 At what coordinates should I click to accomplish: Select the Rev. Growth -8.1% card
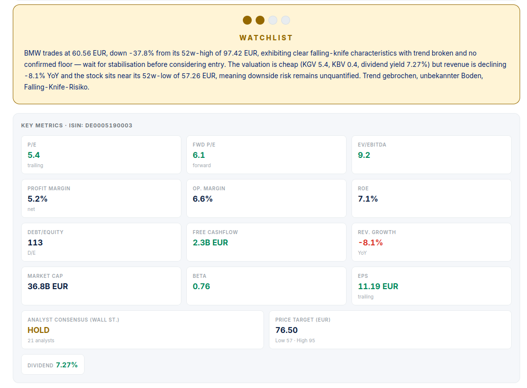(432, 242)
